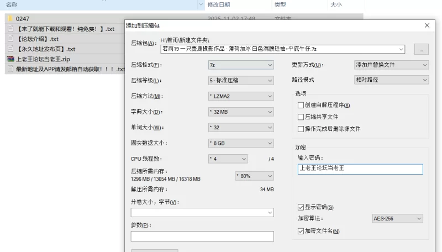The width and height of the screenshot is (442, 252).
Task: Click the 最新地址及APP请发邮箱 text file icon
Action: (x=10, y=69)
